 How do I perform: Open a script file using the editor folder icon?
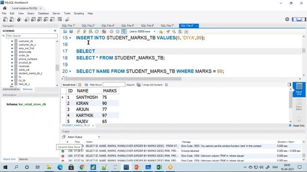tap(65, 32)
